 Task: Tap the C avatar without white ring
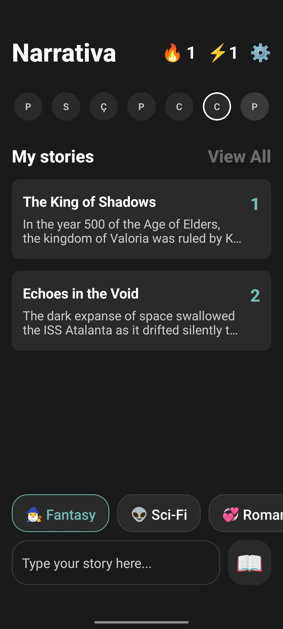point(179,106)
